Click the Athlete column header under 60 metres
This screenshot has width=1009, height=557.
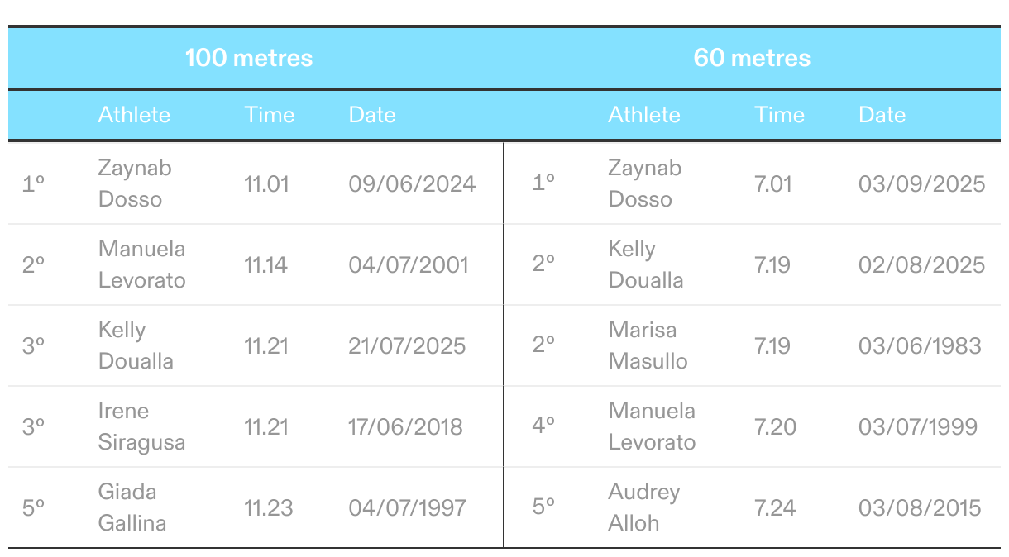coord(644,114)
